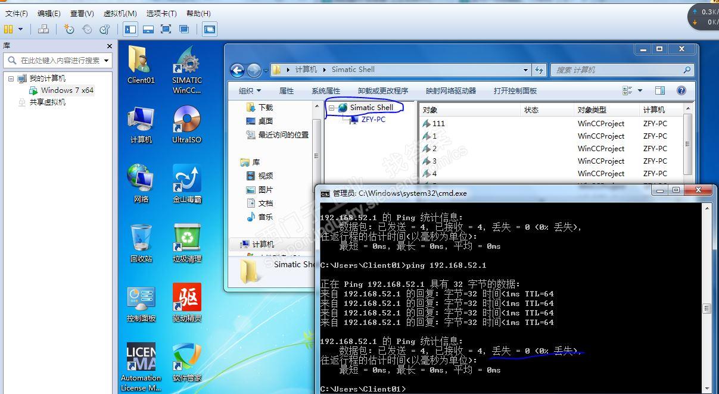Click the send Ctrl+Alt+Del icon
Screen dimensions: 719x394
[43, 29]
